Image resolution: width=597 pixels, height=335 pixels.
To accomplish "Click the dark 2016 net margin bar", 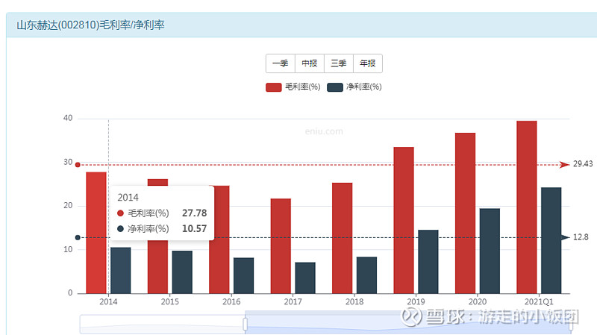I will pos(244,275).
